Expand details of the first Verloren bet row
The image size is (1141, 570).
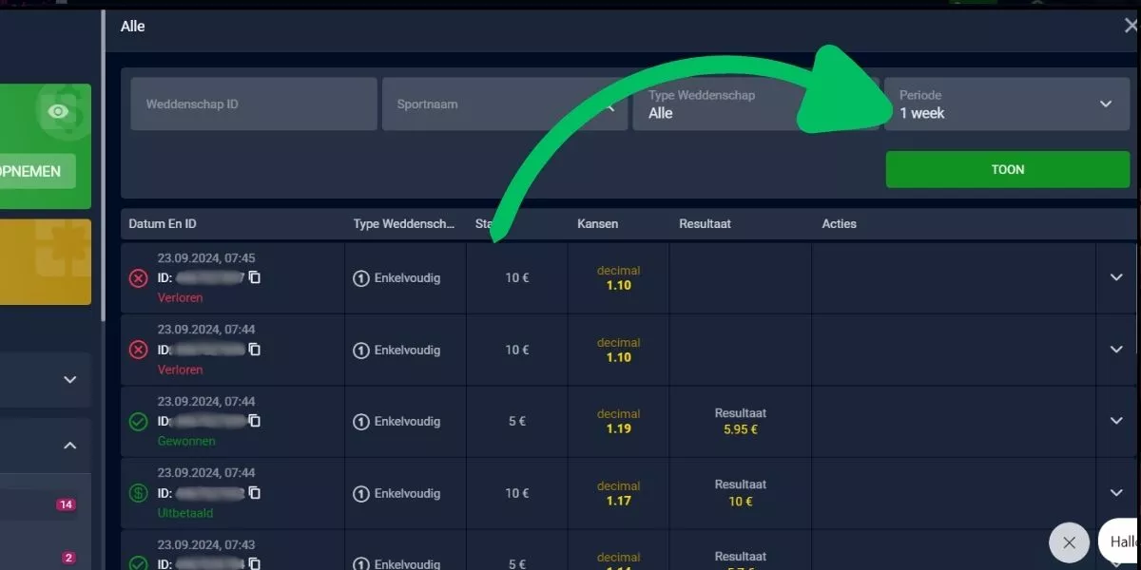1116,277
